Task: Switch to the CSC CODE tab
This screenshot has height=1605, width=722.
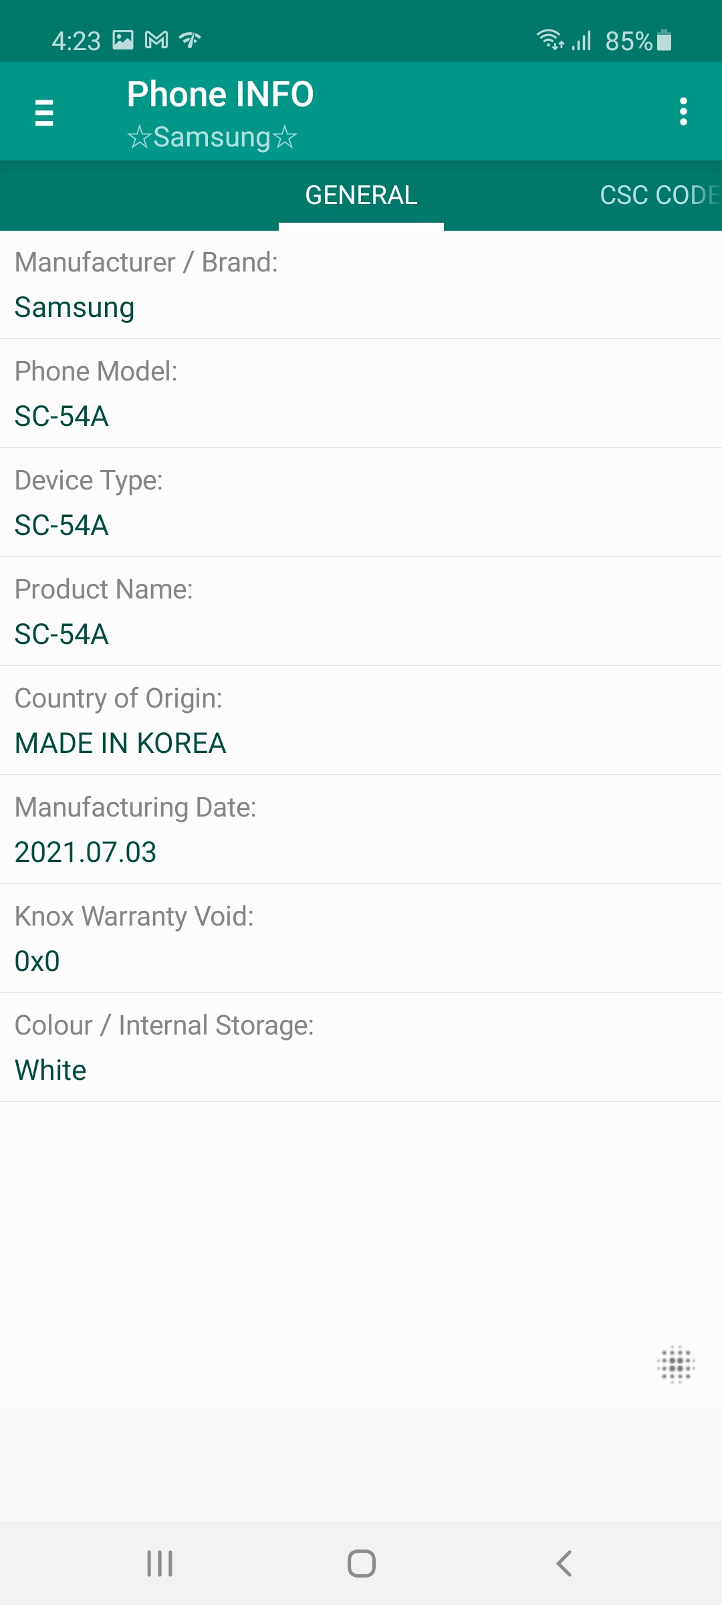Action: 660,195
